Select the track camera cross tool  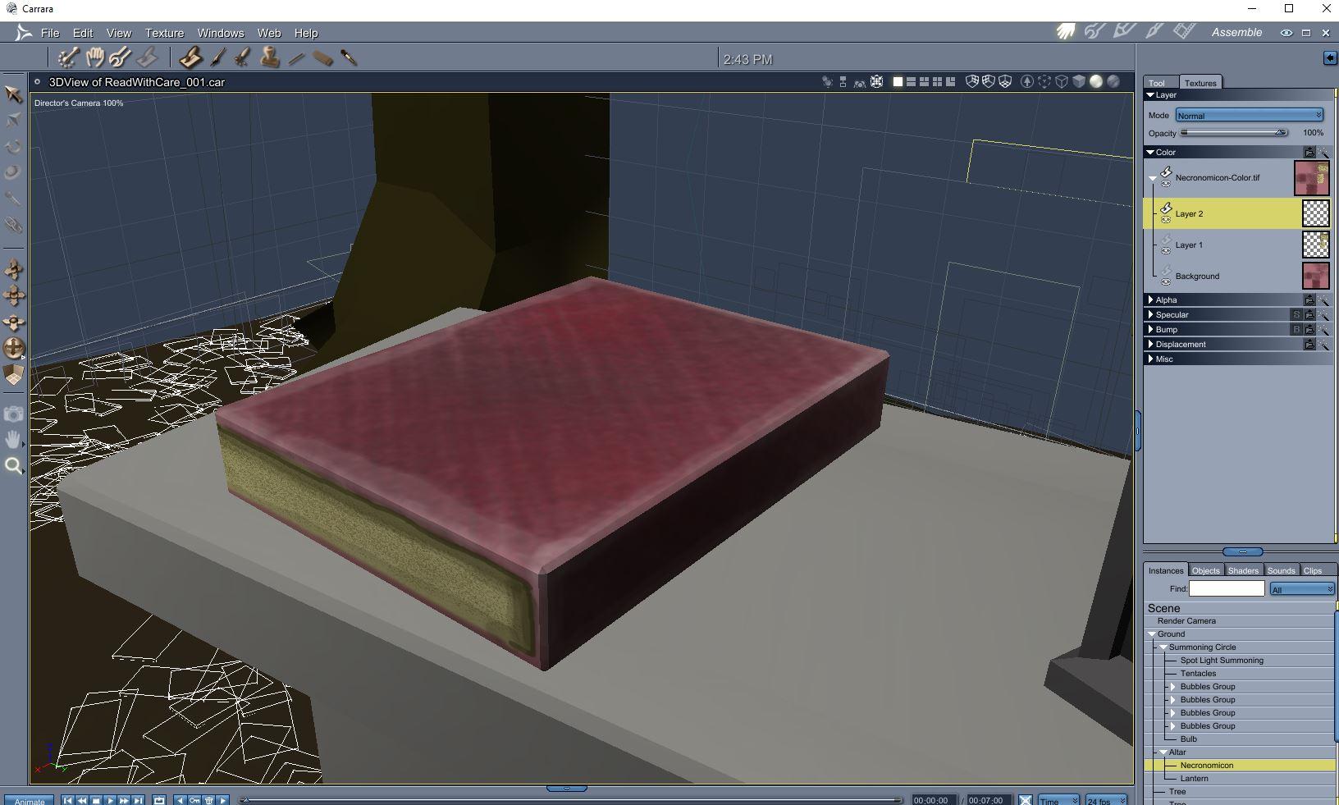13,295
